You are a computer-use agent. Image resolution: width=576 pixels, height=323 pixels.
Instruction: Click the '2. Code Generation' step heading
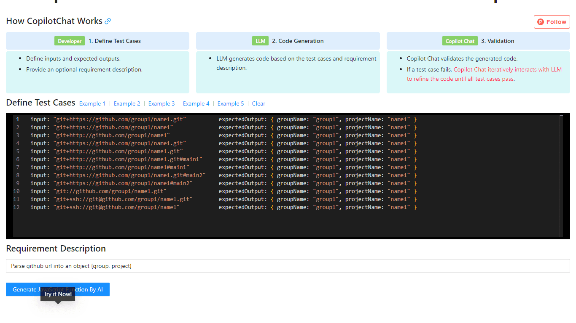298,41
